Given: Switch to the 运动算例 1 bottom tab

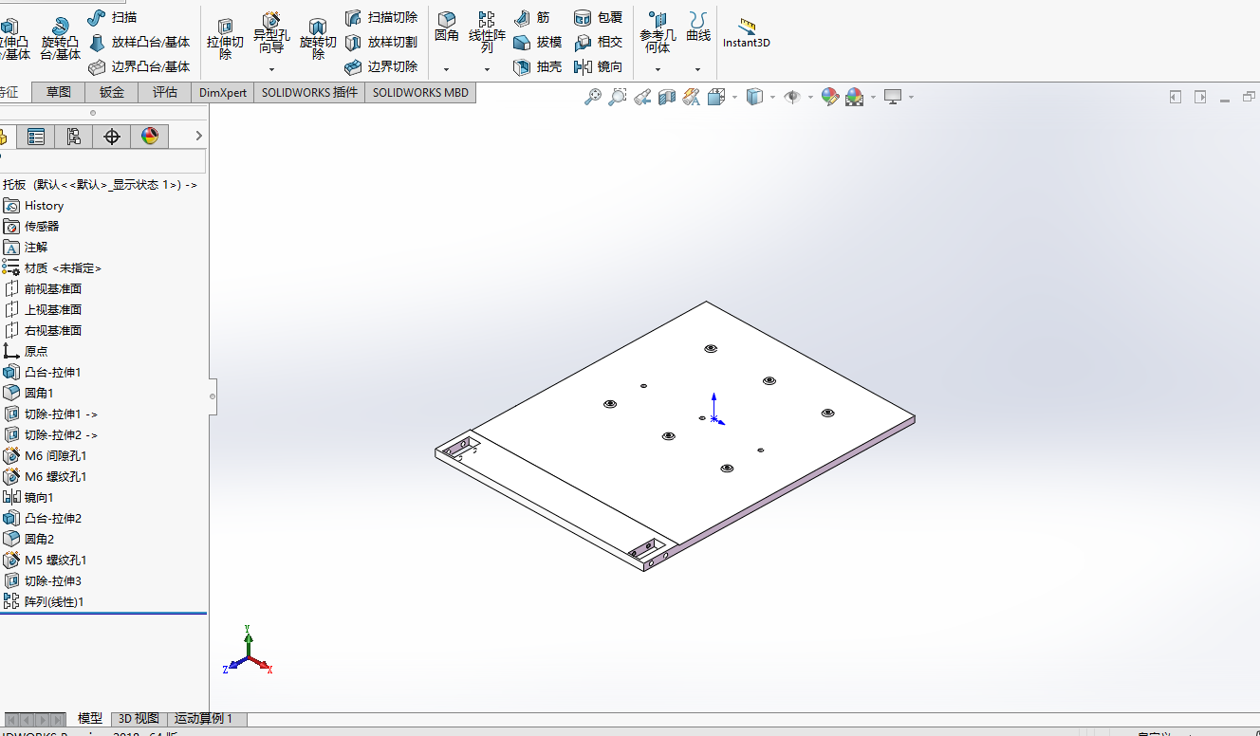Looking at the screenshot, I should (x=206, y=718).
